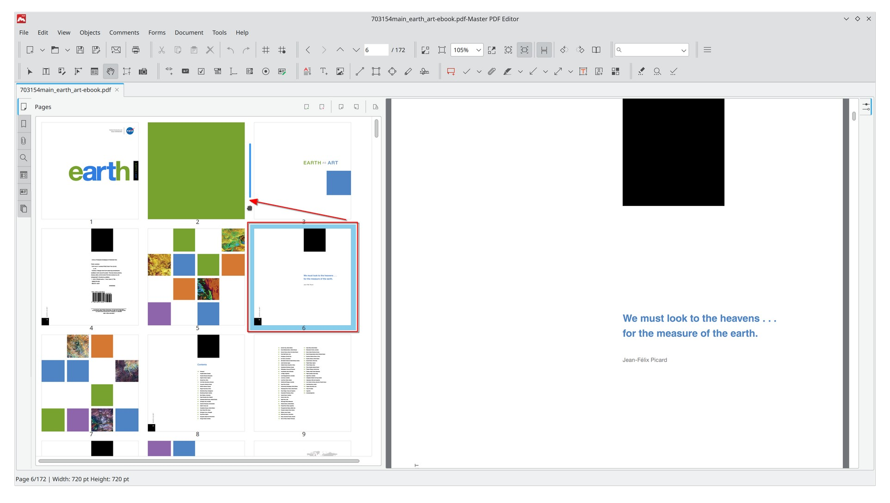Screen dimensions: 890x503
Task: Toggle the Object Inspector panel
Action: pyautogui.click(x=866, y=107)
